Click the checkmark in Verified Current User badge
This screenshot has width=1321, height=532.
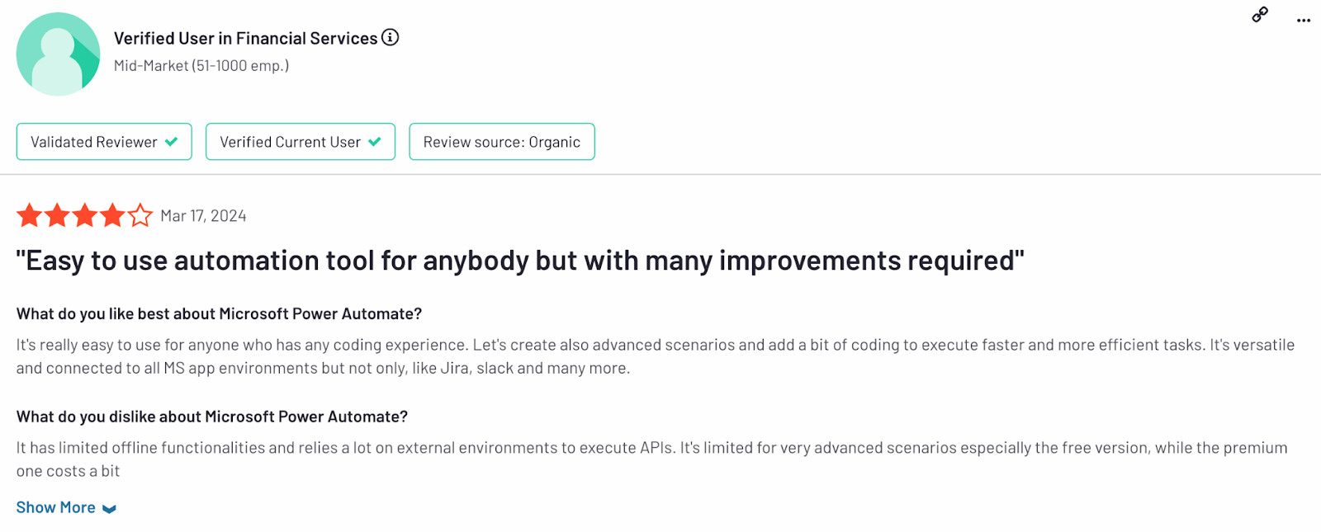coord(376,141)
